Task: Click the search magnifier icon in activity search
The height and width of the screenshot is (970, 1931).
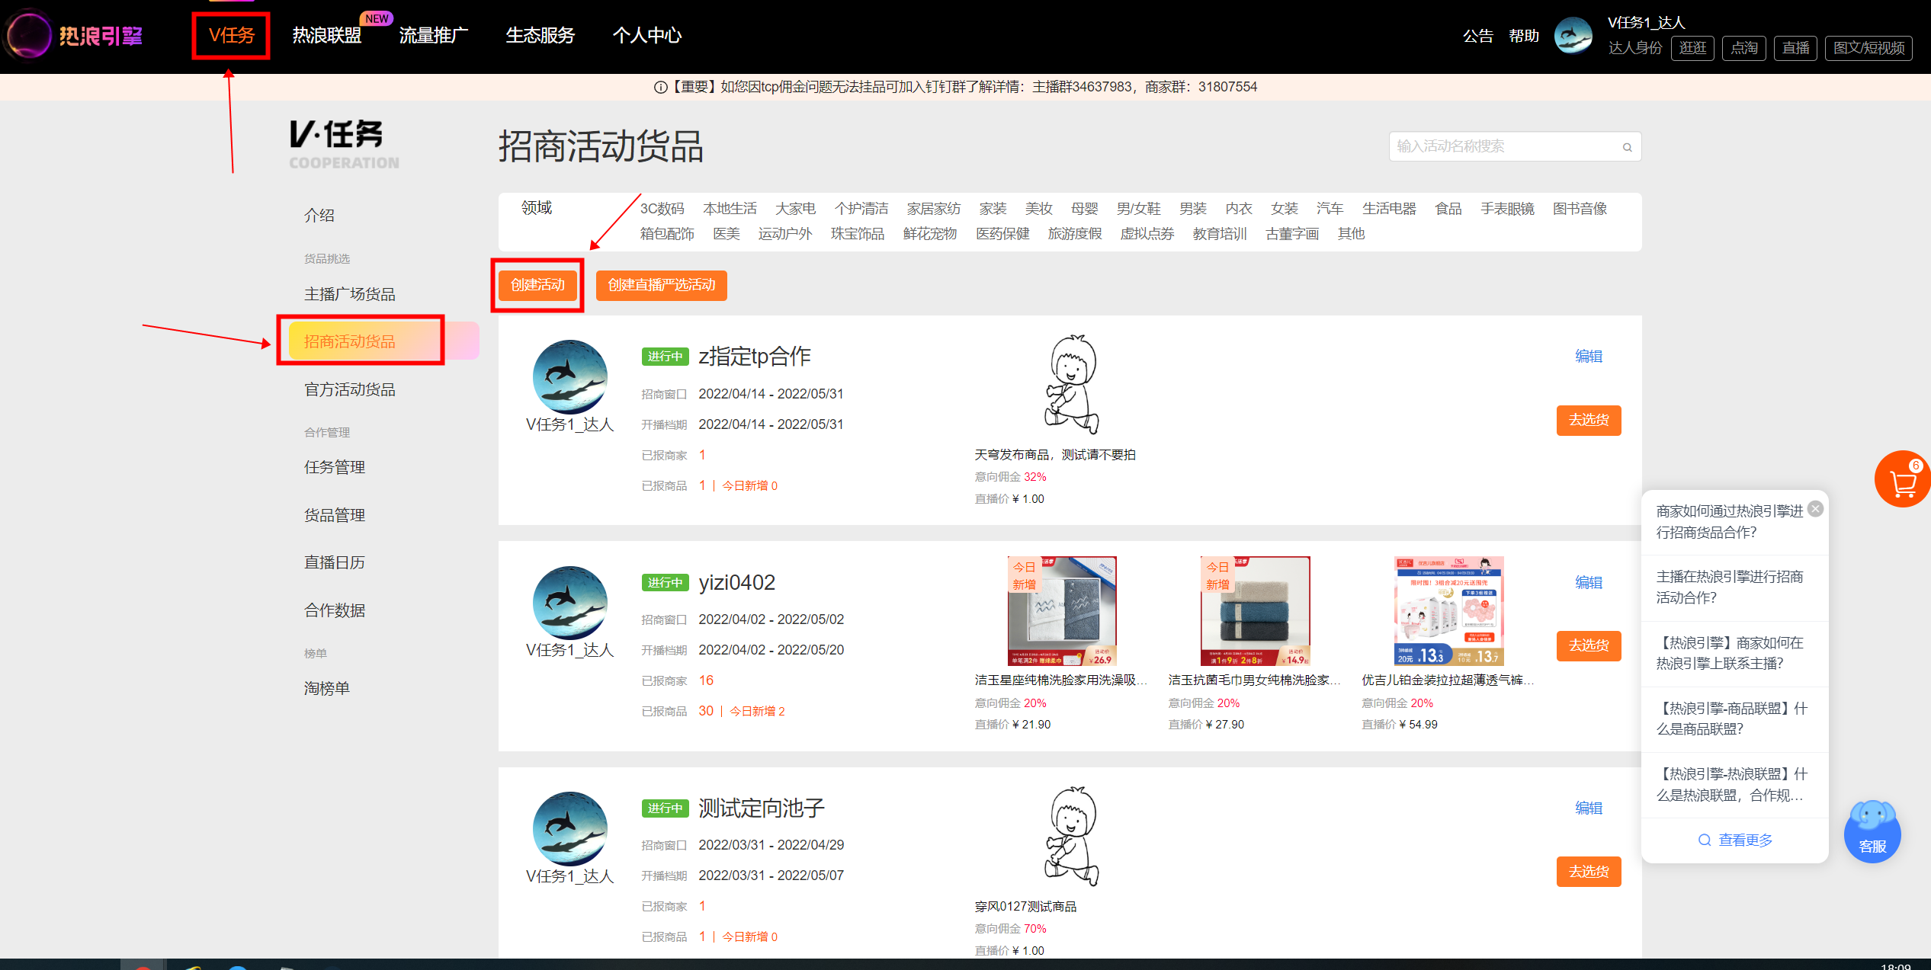Action: tap(1627, 147)
